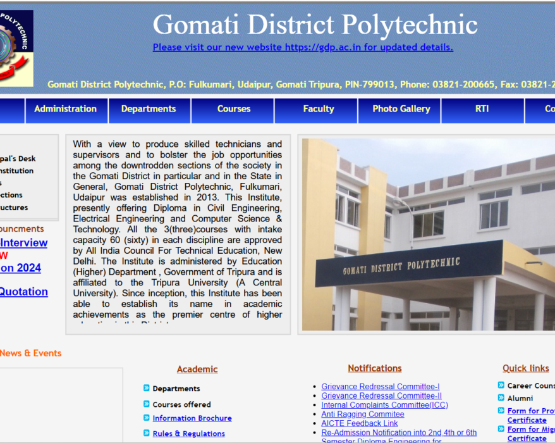Open Grievance Redressal Committee-I link
The image size is (555, 443).
tap(381, 387)
